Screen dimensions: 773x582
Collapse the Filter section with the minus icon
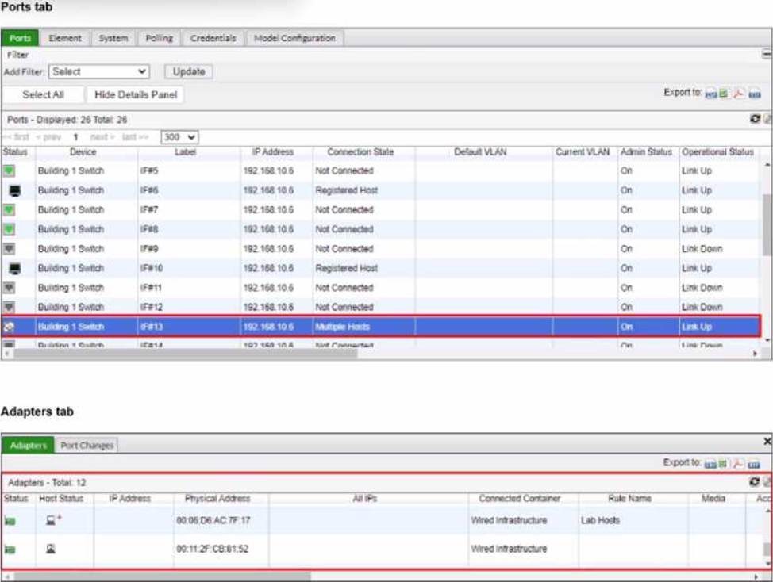pos(767,55)
